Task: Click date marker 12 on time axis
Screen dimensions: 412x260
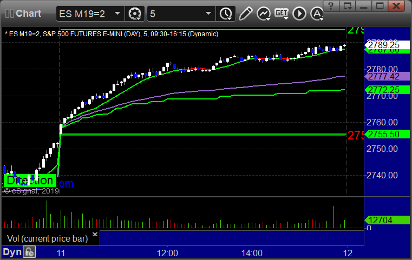Action: 348,253
